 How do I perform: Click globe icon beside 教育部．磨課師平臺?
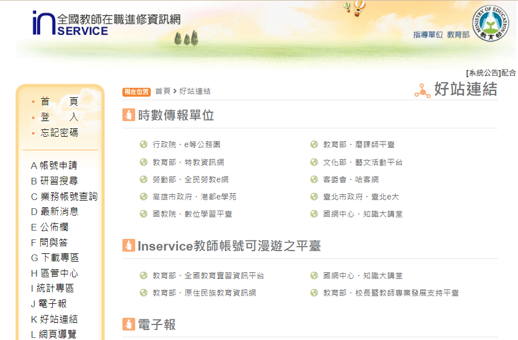pos(314,144)
